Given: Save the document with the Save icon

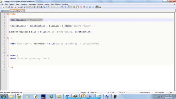Looking at the screenshot, I should click(9, 7).
